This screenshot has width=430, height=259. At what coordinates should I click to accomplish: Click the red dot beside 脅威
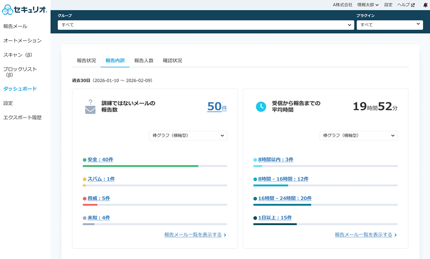(x=85, y=199)
